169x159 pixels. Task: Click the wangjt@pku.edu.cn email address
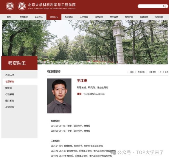[x=94, y=94]
